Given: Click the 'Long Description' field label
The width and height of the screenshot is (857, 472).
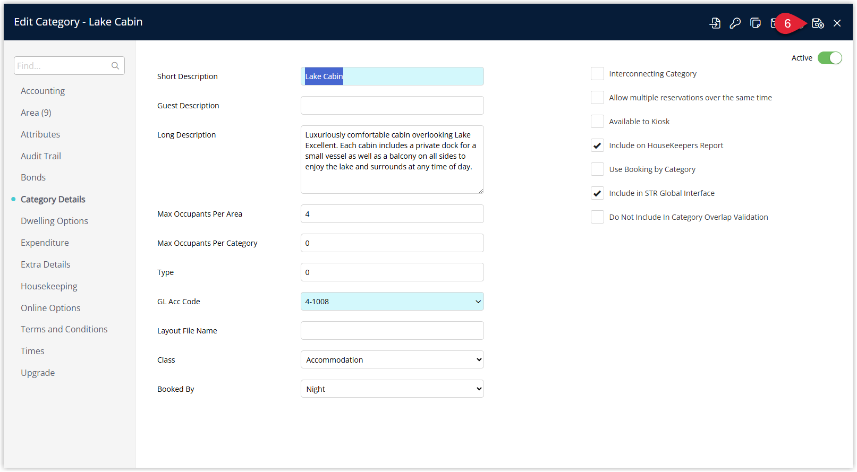Looking at the screenshot, I should (x=186, y=135).
